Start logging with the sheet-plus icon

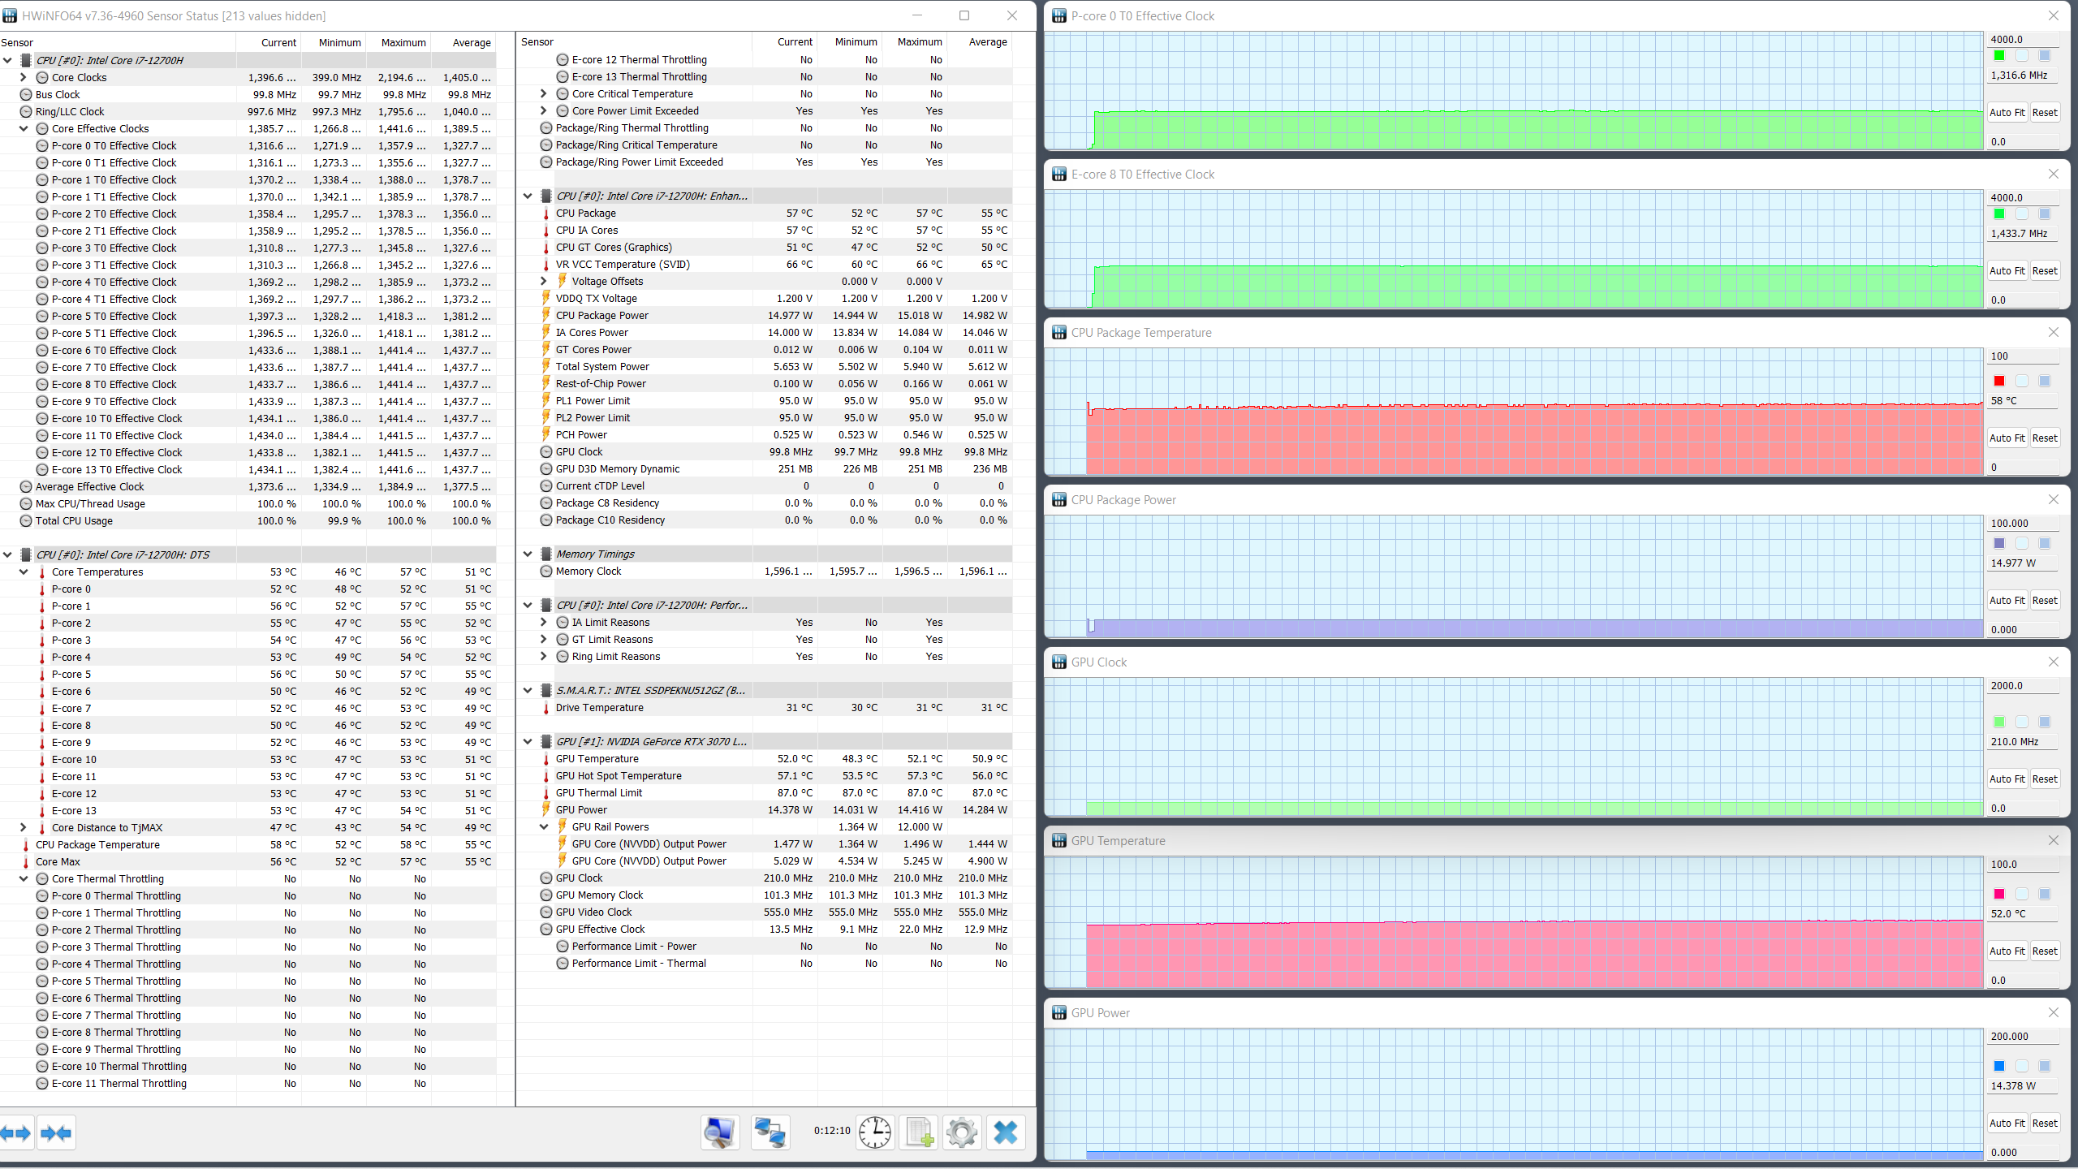click(x=919, y=1132)
